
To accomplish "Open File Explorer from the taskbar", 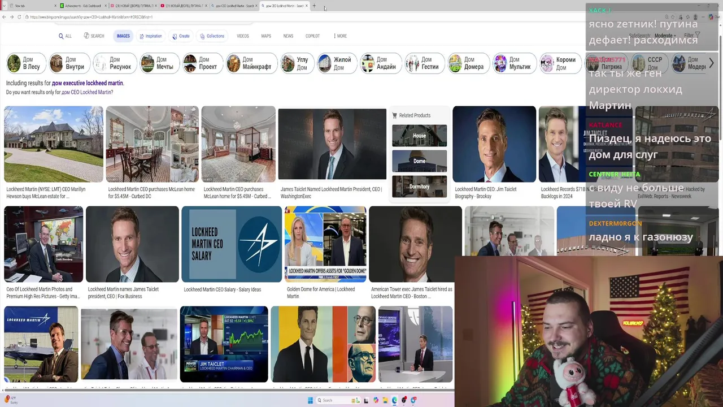I will (385, 400).
